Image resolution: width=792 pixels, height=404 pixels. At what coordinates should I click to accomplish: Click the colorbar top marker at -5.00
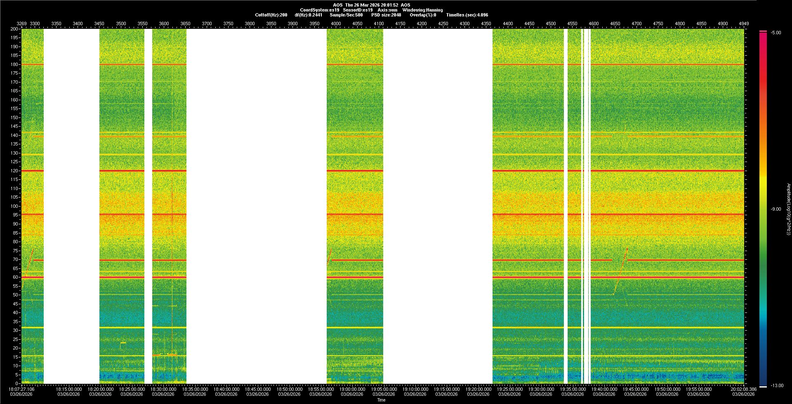click(x=763, y=31)
